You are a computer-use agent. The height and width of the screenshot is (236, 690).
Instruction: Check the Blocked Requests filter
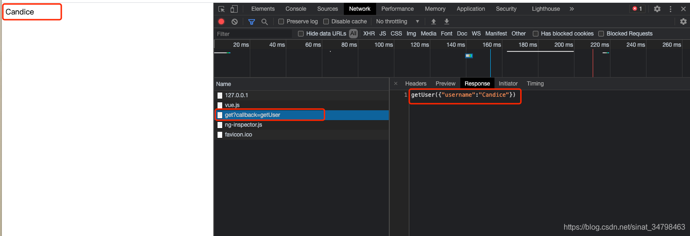coord(602,34)
